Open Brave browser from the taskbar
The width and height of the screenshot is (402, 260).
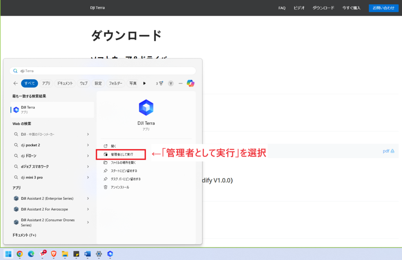[53, 254]
